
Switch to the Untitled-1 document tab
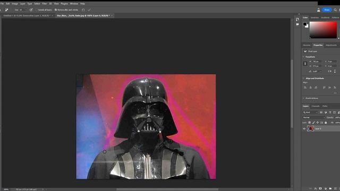(27, 15)
